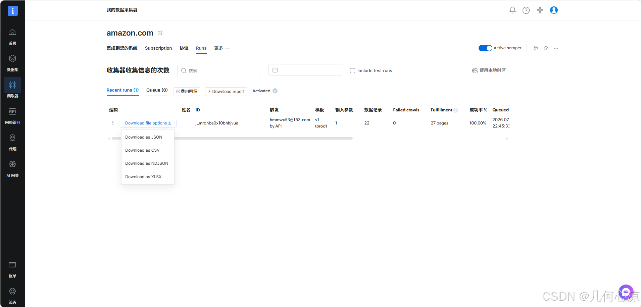The width and height of the screenshot is (641, 307).
Task: Open the AI 网关 gateway section
Action: (x=12, y=169)
